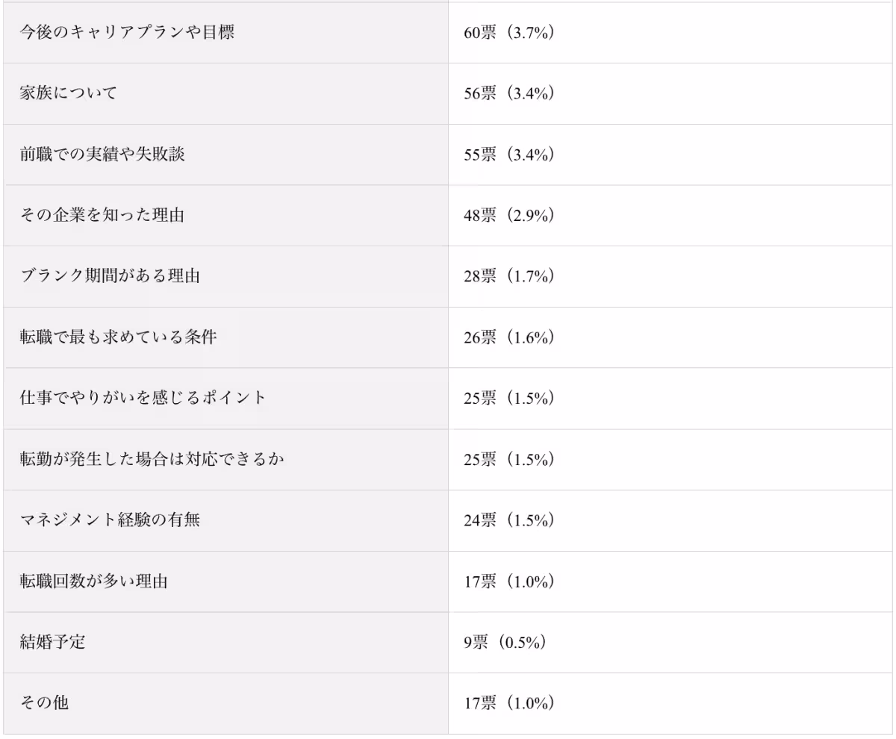Click the その他 row label

[x=44, y=703]
